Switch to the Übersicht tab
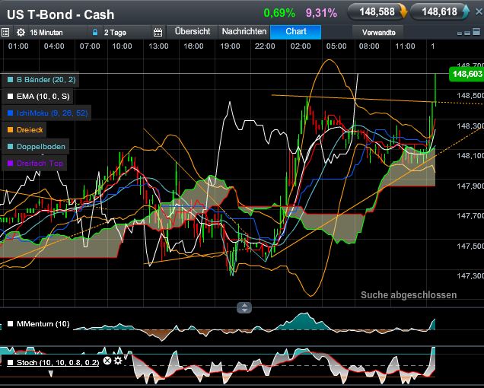The image size is (484, 388). point(193,31)
